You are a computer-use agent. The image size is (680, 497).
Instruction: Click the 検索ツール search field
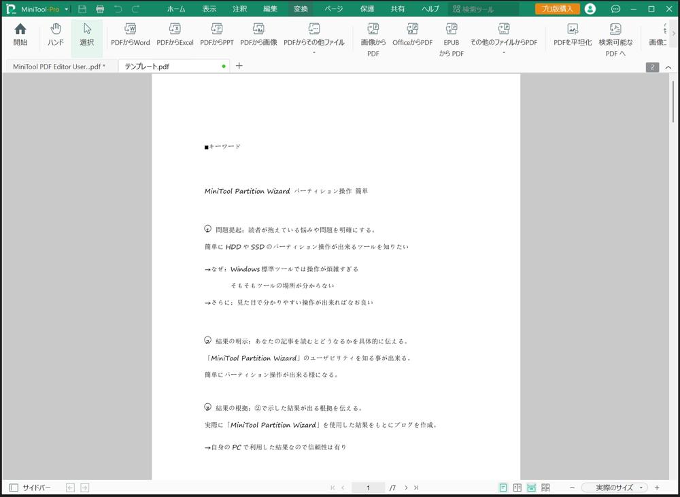483,9
